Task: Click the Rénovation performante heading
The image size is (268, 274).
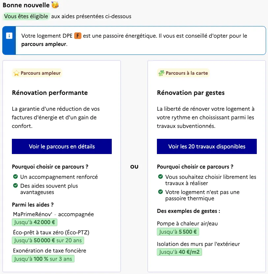Action: coord(50,93)
